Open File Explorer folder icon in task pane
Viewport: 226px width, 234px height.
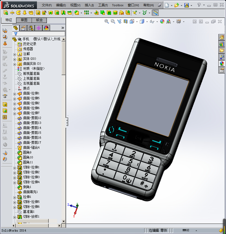(222, 50)
